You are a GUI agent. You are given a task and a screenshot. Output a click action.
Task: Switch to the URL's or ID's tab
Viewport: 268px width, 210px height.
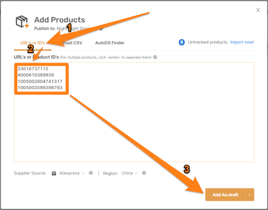click(33, 43)
